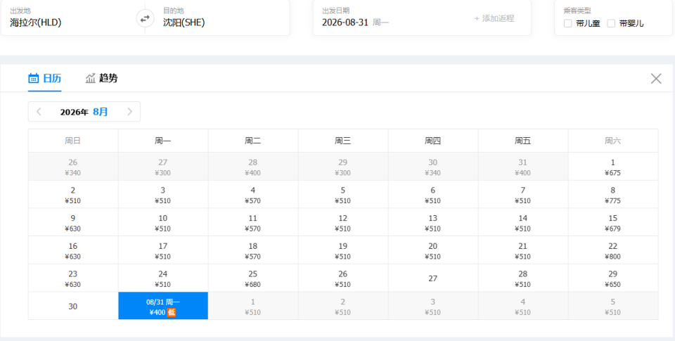This screenshot has width=675, height=341.
Task: Click the trend chart icon beside 趋势
Action: tap(91, 78)
